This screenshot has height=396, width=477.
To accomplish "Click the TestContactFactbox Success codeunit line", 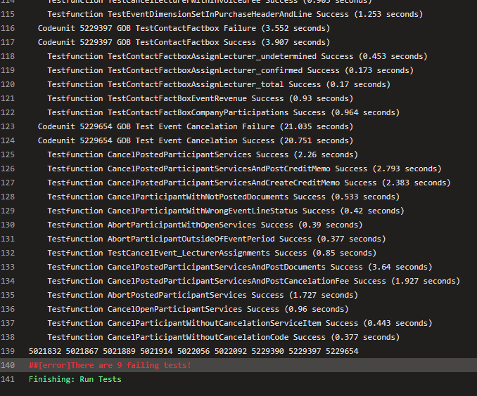I will pyautogui.click(x=184, y=42).
